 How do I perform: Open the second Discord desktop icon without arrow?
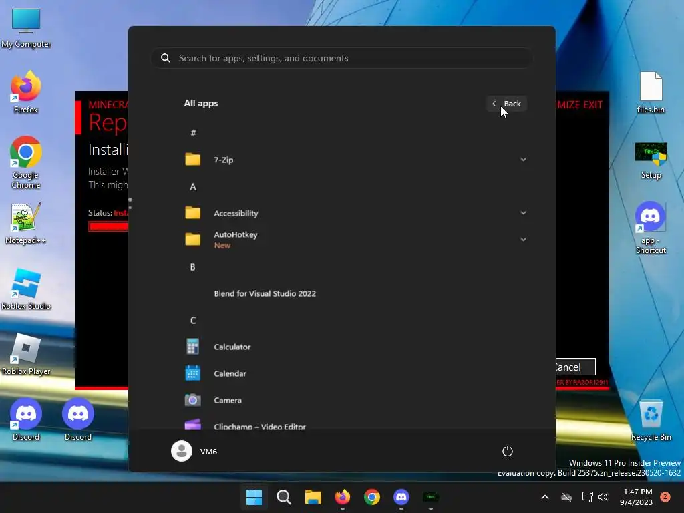click(78, 419)
